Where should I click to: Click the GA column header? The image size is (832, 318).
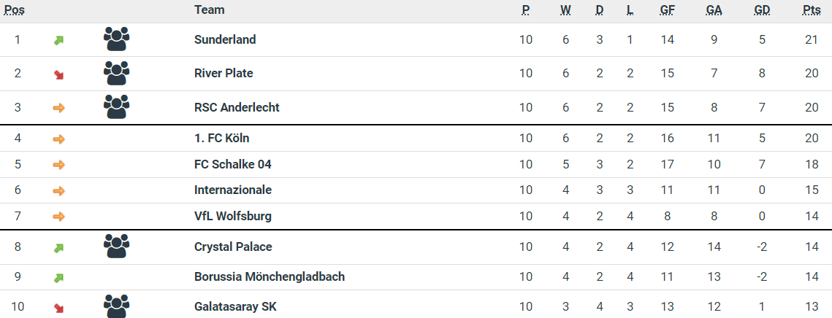point(714,10)
